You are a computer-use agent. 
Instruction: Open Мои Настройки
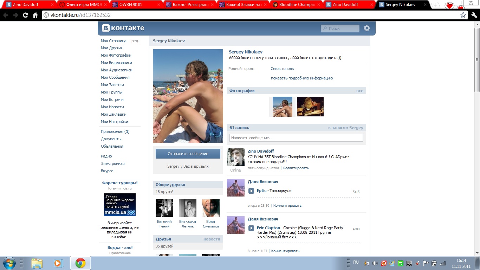(115, 122)
